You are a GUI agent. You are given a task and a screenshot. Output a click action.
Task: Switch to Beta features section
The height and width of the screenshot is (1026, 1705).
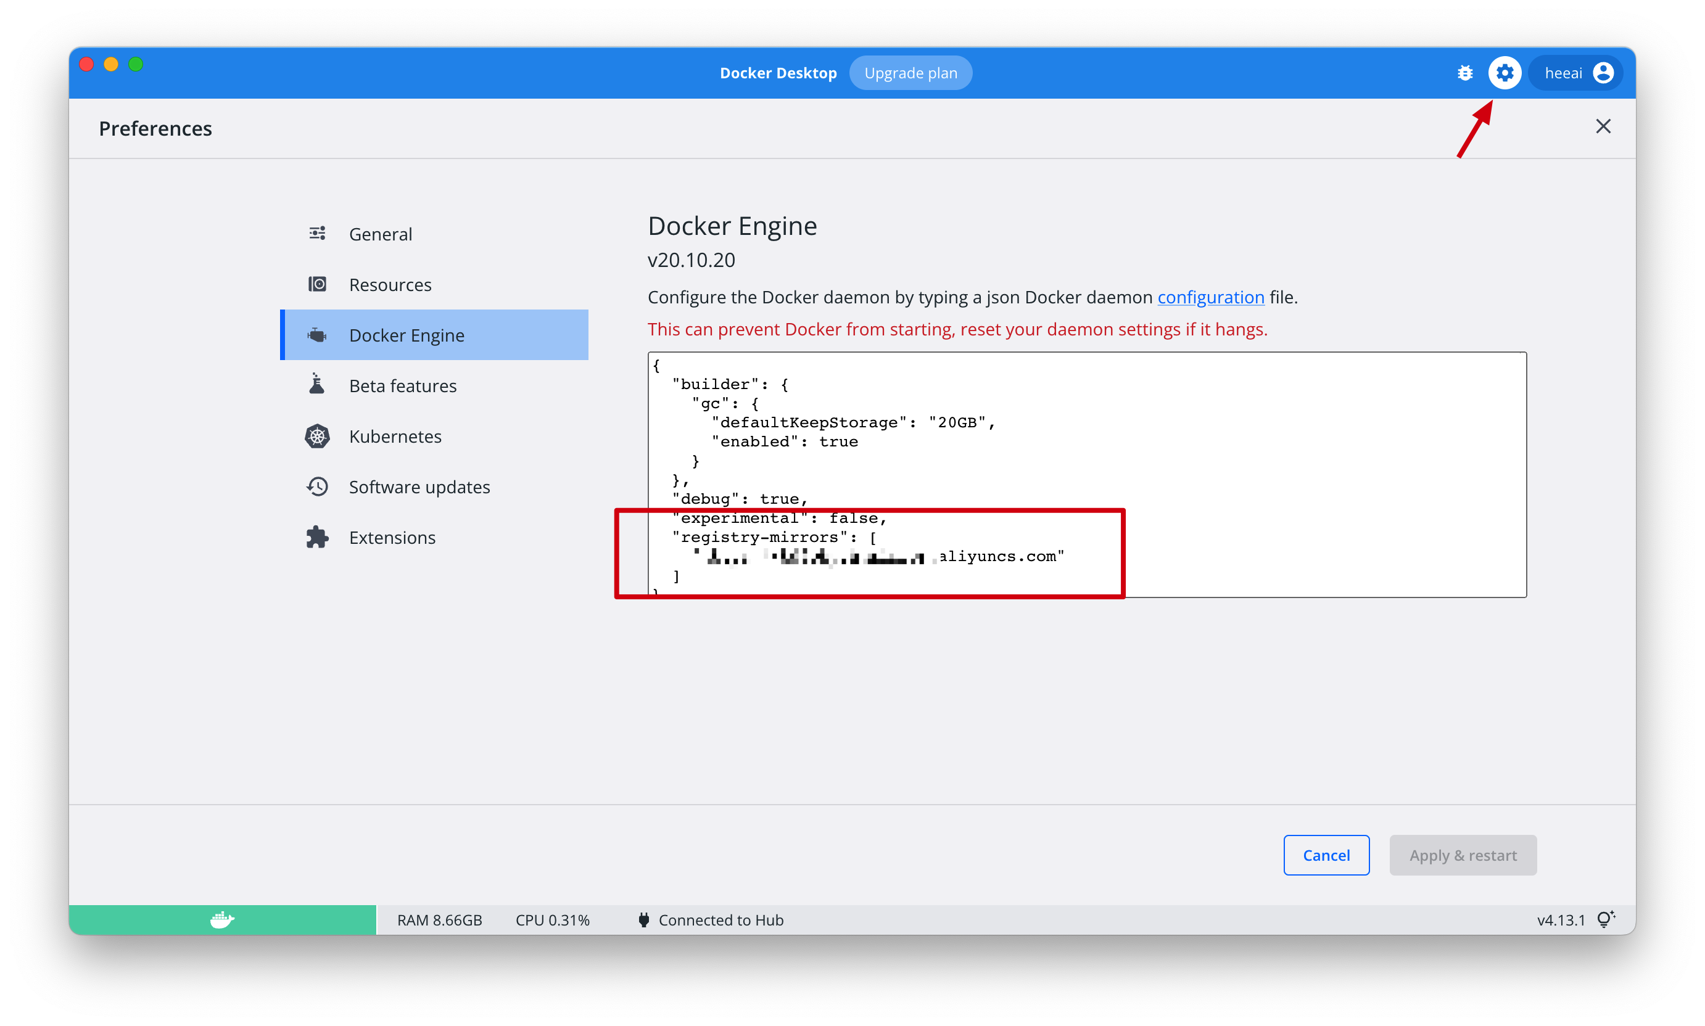(x=434, y=386)
